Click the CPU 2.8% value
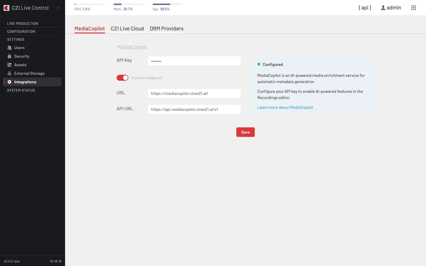 click(86, 9)
